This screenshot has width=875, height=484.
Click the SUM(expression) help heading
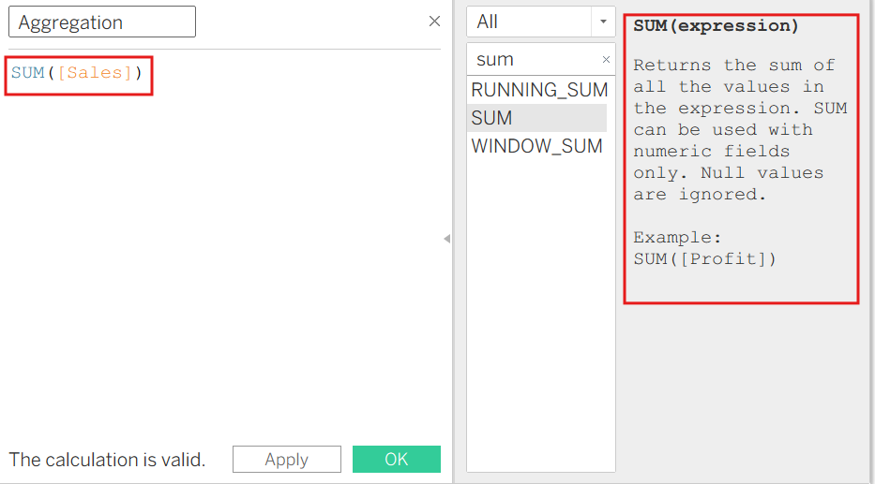(x=716, y=25)
